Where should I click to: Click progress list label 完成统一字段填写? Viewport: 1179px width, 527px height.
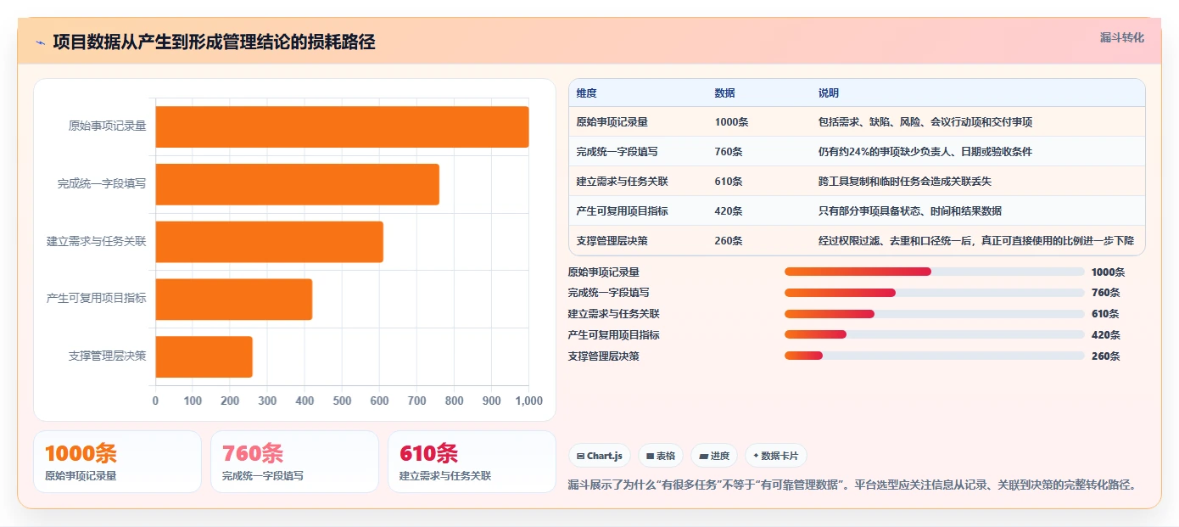[608, 293]
